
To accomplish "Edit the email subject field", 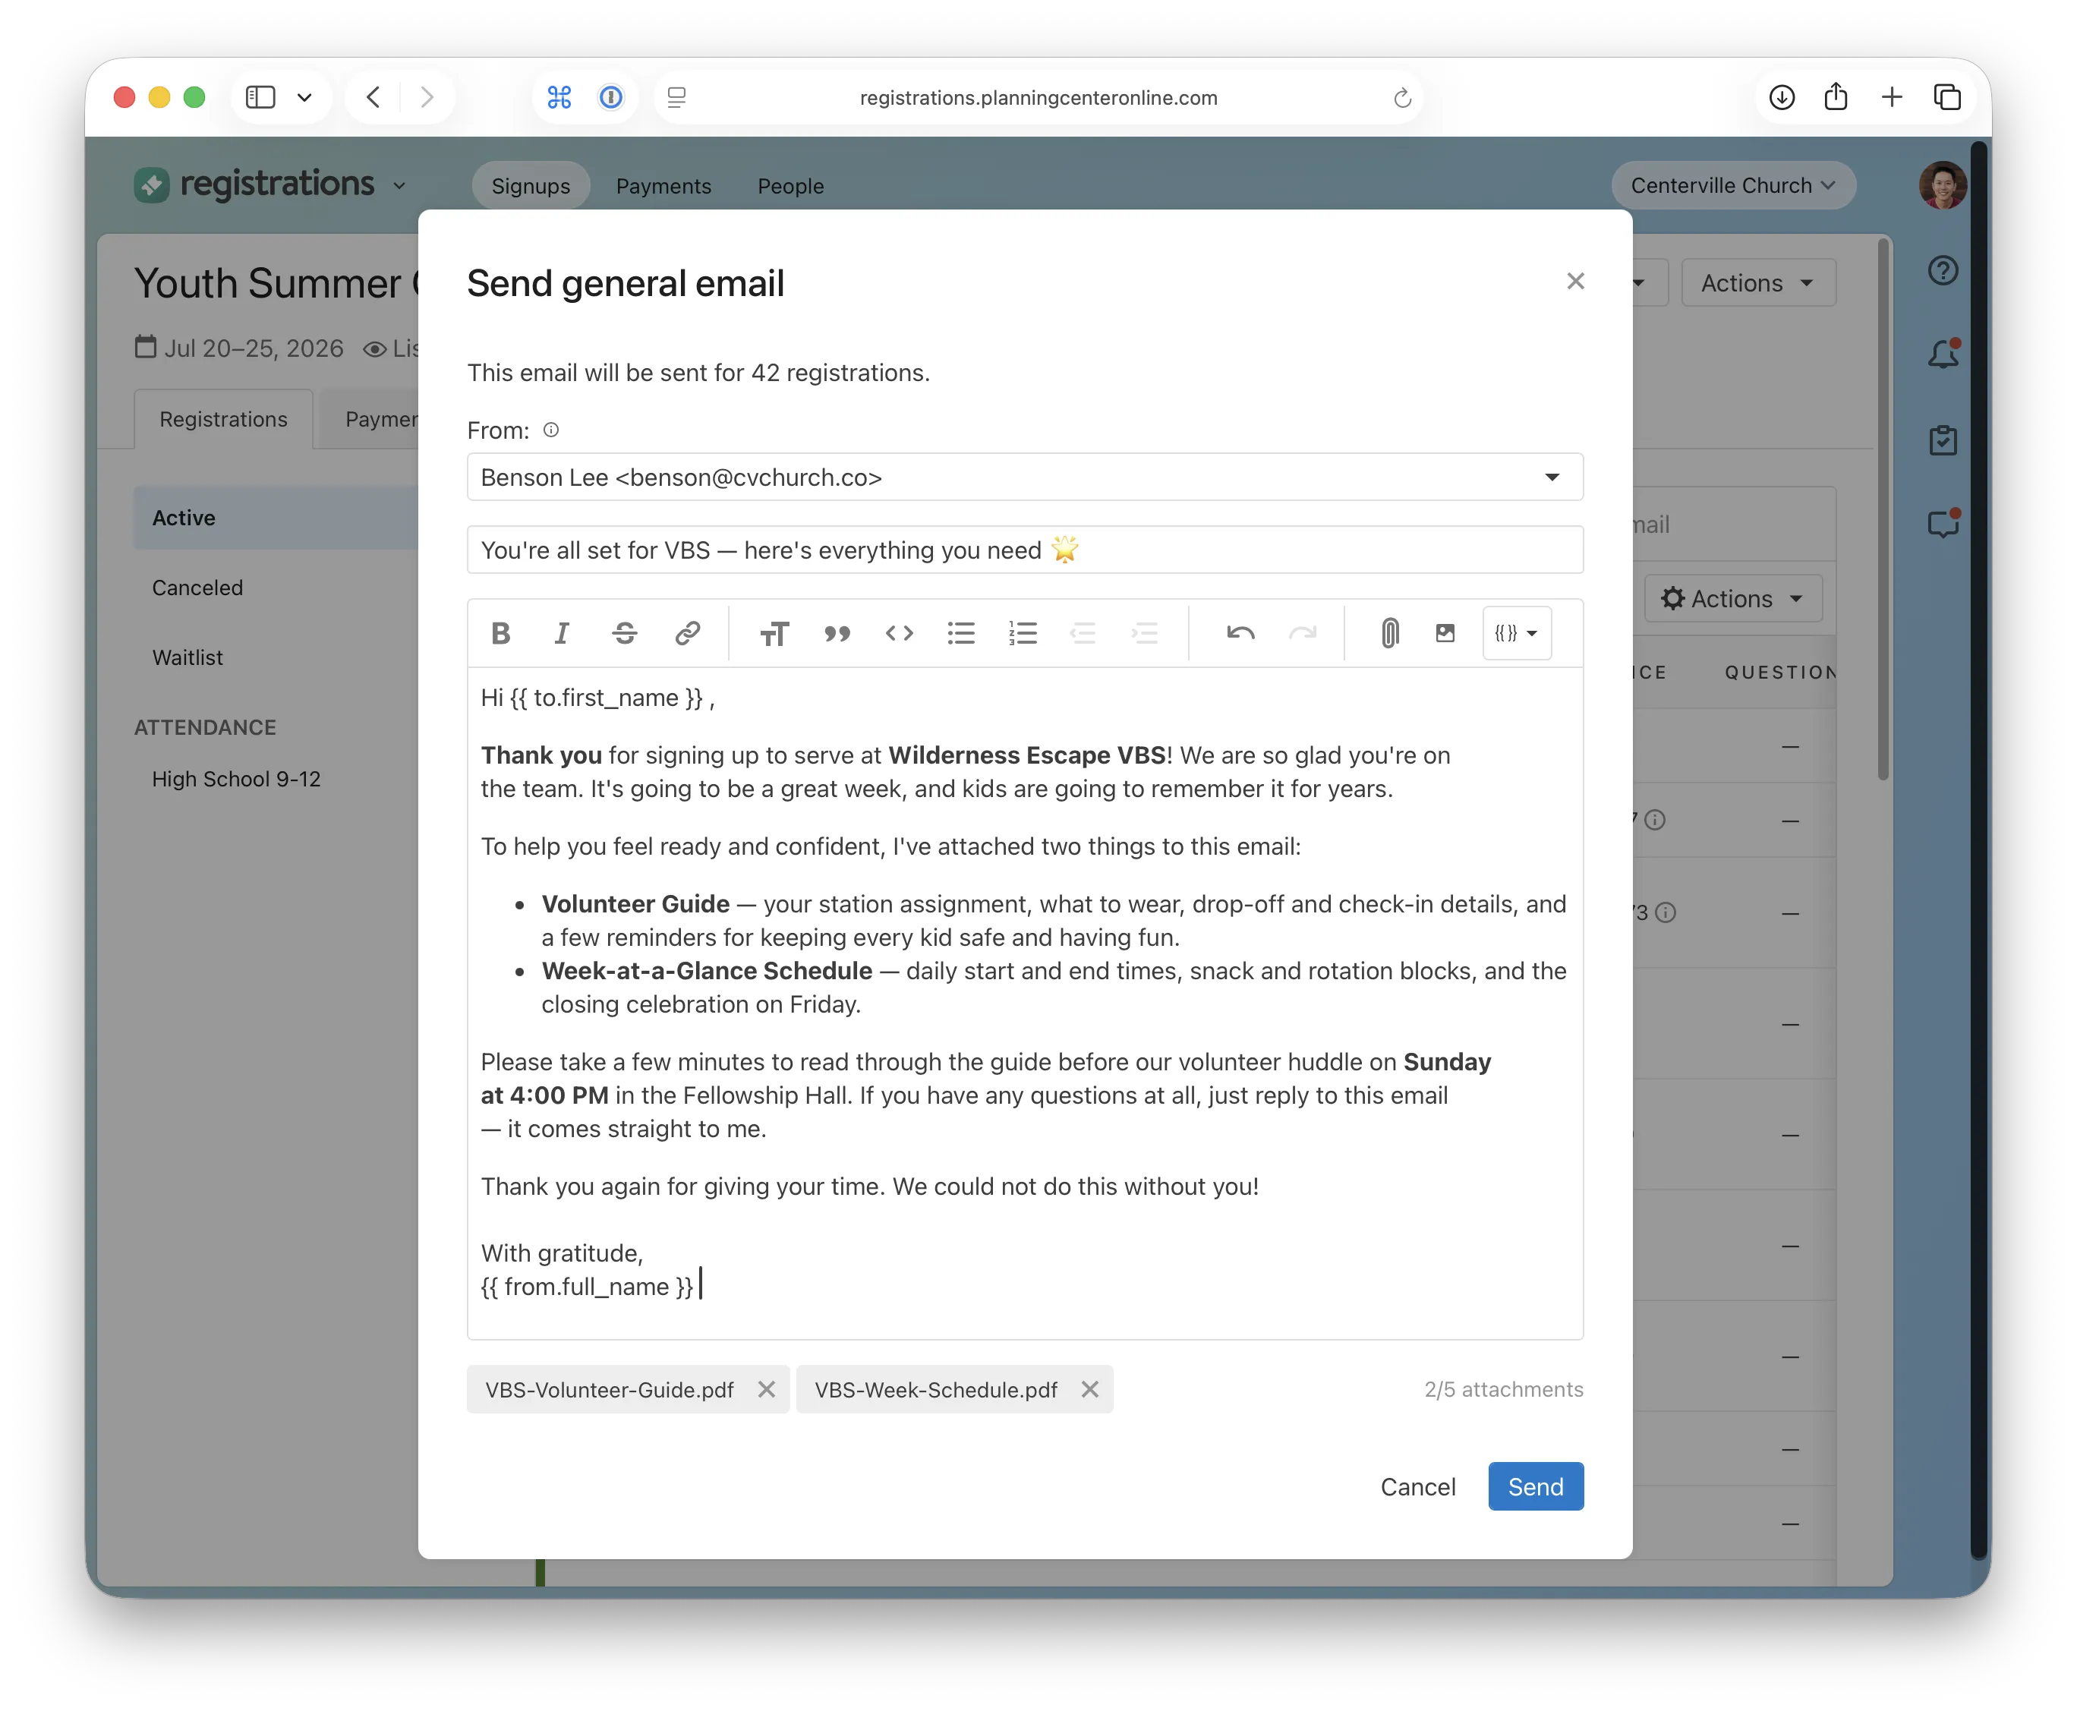I will click(x=1024, y=550).
